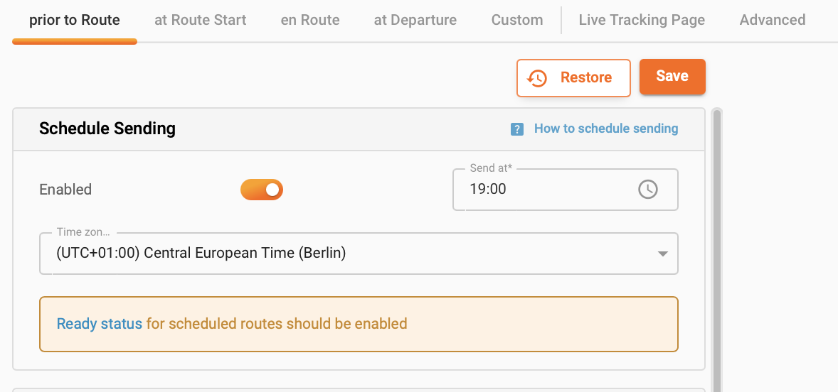Select the prior to Route tab

pos(75,20)
